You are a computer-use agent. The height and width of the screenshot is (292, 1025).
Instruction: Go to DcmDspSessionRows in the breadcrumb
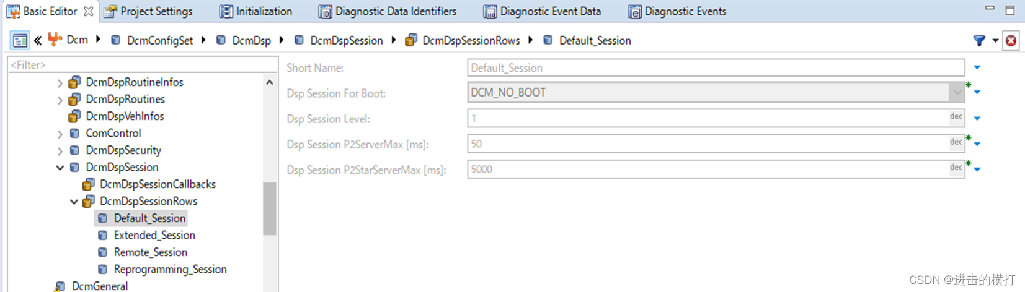pos(471,40)
